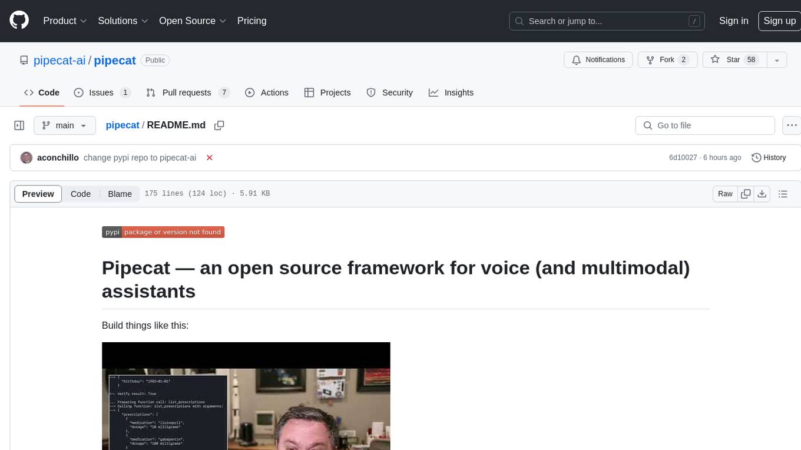Fork the pipecat repository

667,60
